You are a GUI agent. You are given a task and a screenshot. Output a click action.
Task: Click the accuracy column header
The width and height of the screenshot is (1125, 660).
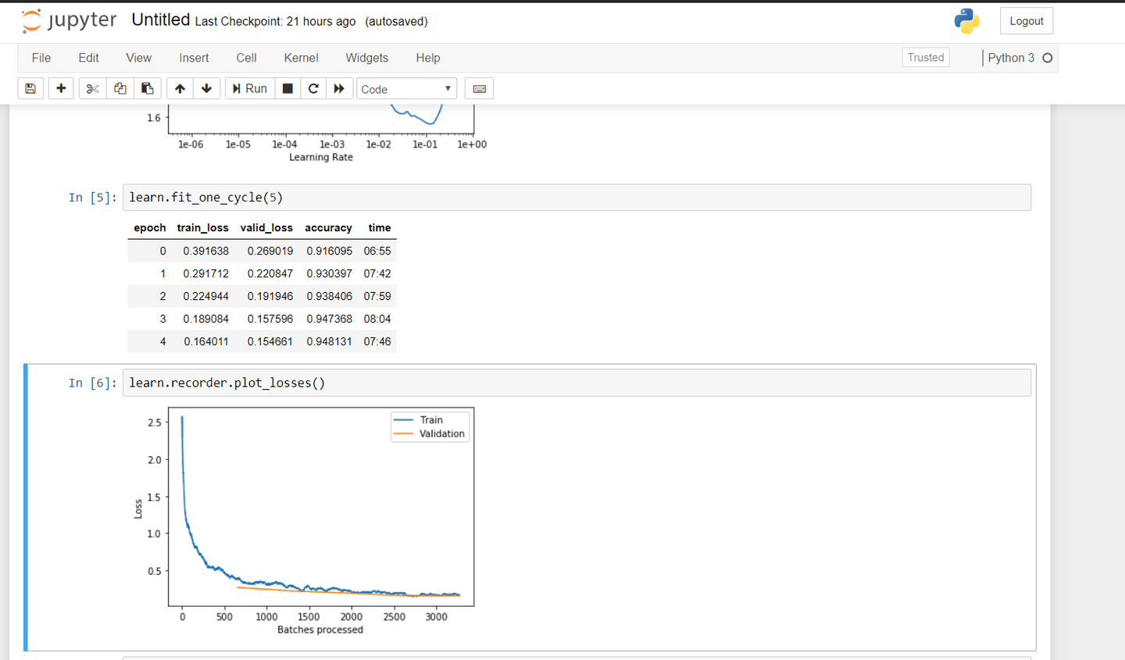click(328, 228)
